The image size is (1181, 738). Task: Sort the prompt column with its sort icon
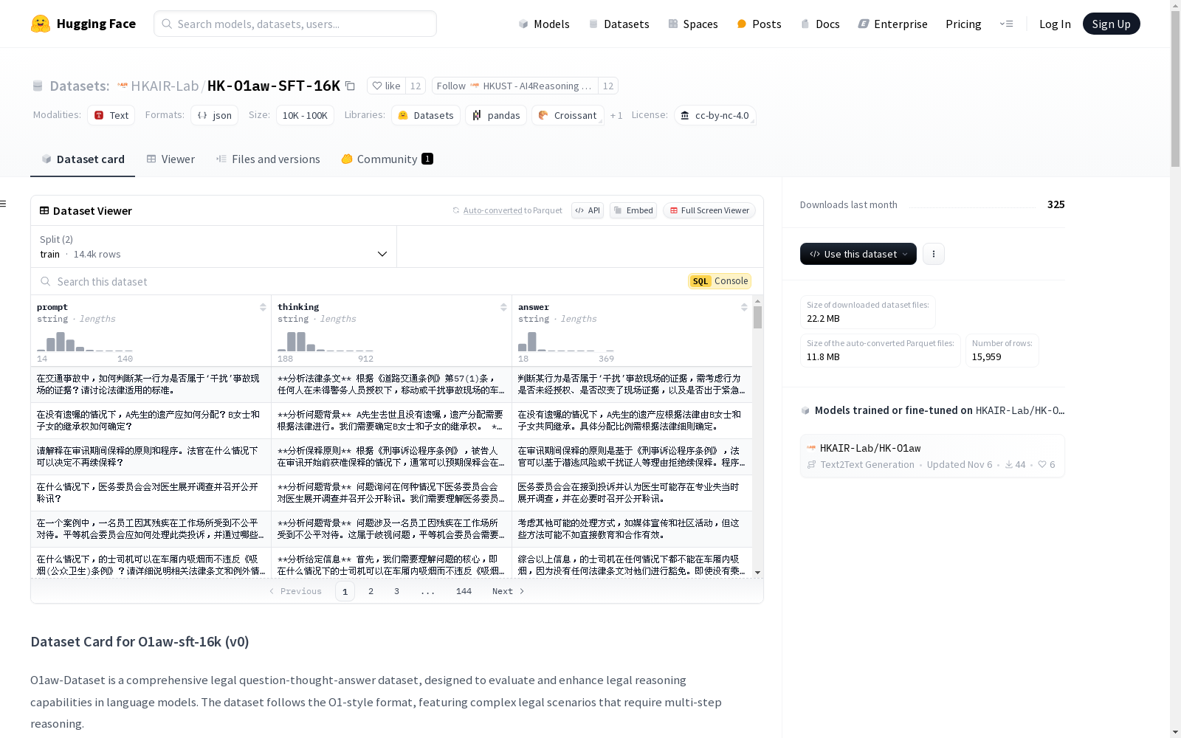[263, 307]
